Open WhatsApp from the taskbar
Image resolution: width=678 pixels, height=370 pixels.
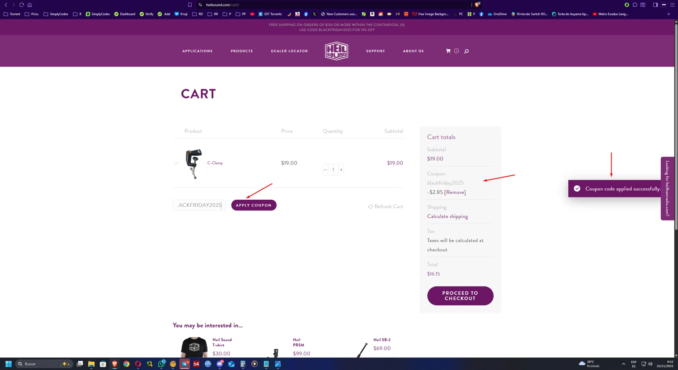point(161,364)
